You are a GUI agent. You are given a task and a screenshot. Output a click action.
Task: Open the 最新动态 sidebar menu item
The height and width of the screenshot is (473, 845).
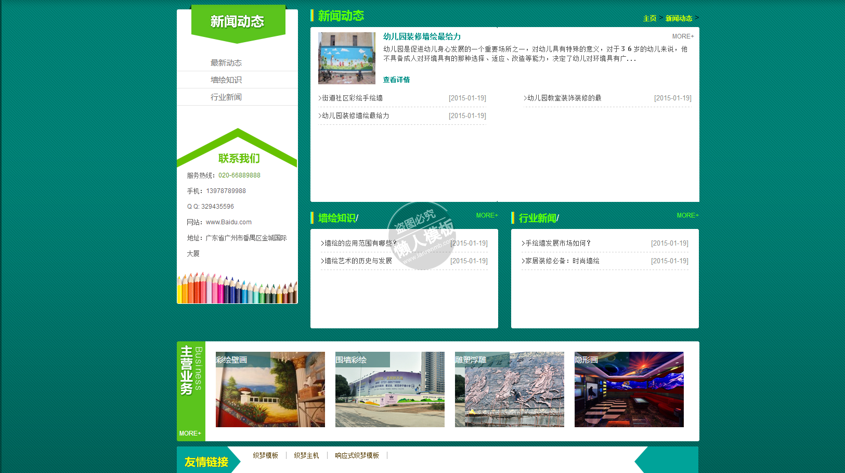point(226,63)
